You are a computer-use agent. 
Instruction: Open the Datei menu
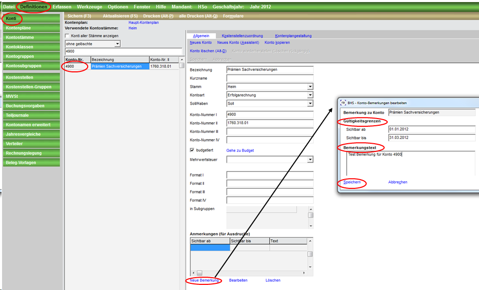point(9,7)
